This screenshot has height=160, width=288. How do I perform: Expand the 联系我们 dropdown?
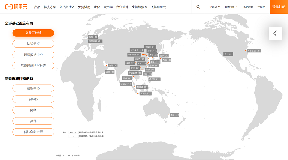click(x=232, y=7)
